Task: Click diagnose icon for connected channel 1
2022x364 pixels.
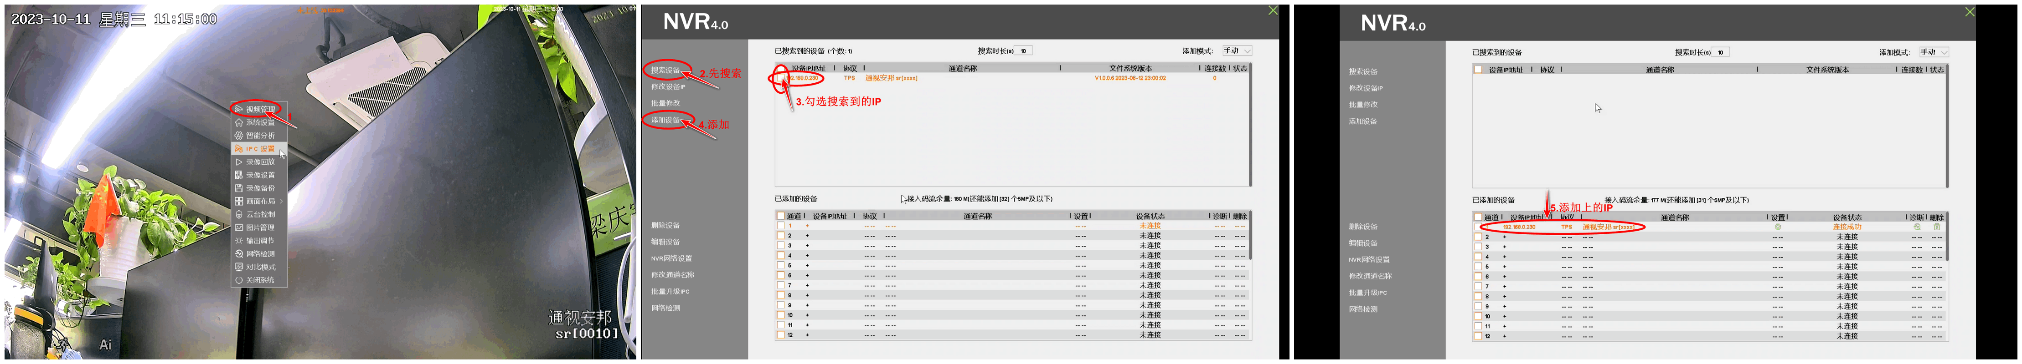Action: pos(1917,227)
